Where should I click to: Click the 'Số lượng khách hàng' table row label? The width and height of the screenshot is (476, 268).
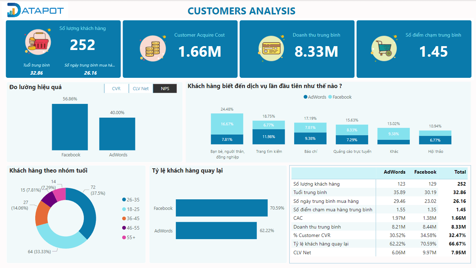pyautogui.click(x=316, y=184)
